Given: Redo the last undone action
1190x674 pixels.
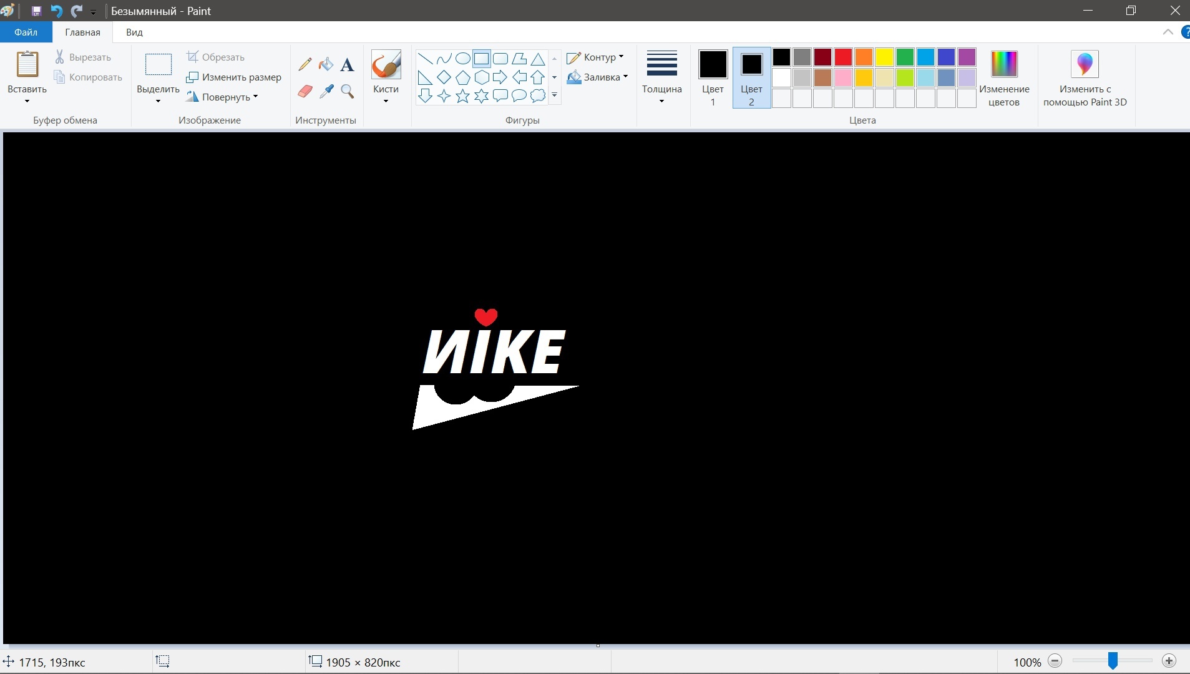Looking at the screenshot, I should click(x=76, y=11).
